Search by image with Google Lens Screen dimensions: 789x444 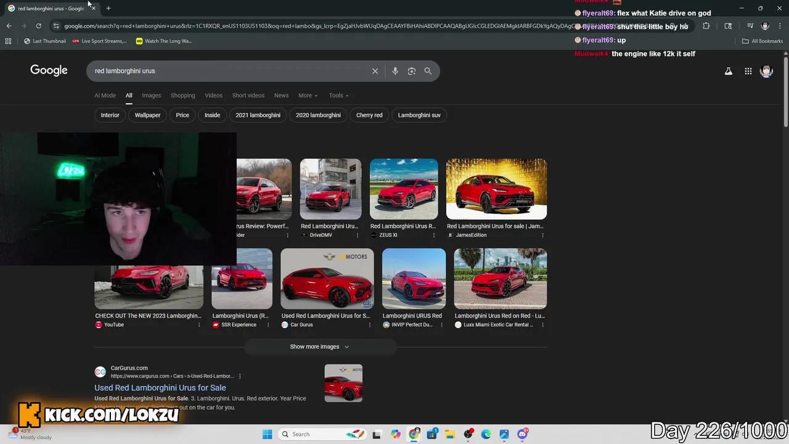412,71
